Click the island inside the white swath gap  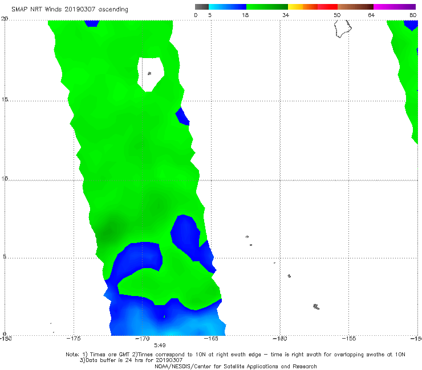point(149,73)
